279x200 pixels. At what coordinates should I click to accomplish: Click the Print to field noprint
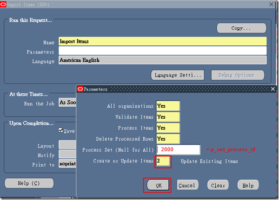click(x=67, y=163)
